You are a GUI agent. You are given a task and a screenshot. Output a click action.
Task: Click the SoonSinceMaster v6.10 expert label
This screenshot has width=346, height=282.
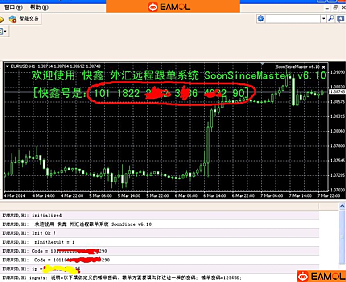(296, 66)
